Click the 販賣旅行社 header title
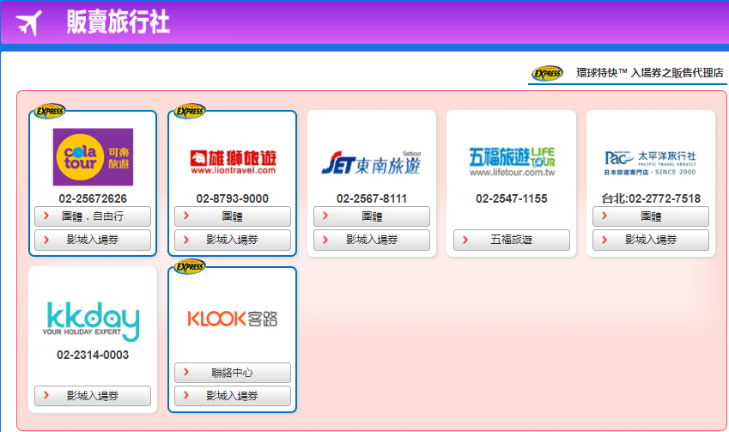 pyautogui.click(x=118, y=21)
